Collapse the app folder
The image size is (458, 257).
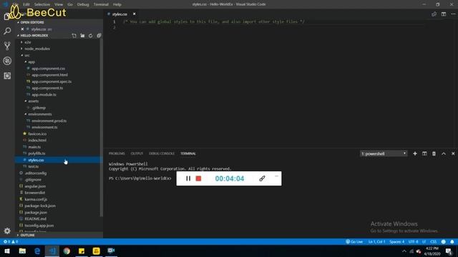(x=31, y=62)
